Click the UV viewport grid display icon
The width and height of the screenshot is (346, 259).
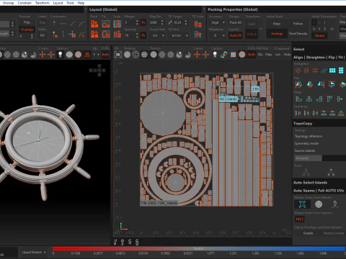[x=233, y=55]
